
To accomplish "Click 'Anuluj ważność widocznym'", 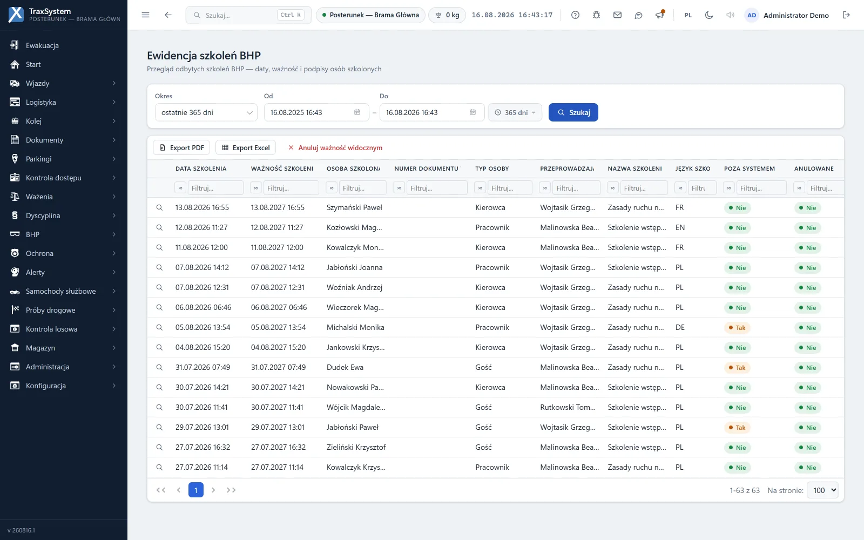I will [x=335, y=147].
